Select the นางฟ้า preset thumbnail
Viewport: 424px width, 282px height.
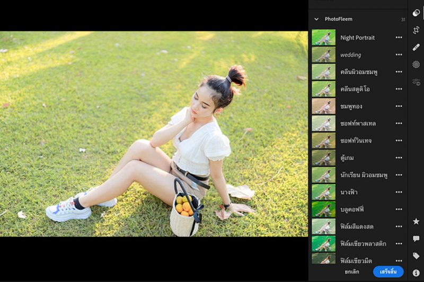point(324,192)
